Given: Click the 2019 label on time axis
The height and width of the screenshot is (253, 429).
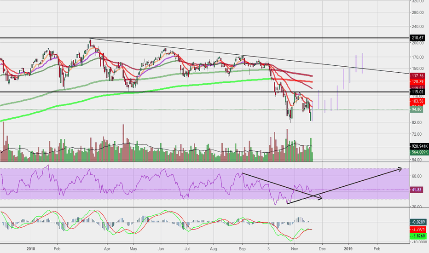Looking at the screenshot, I should coord(348,249).
